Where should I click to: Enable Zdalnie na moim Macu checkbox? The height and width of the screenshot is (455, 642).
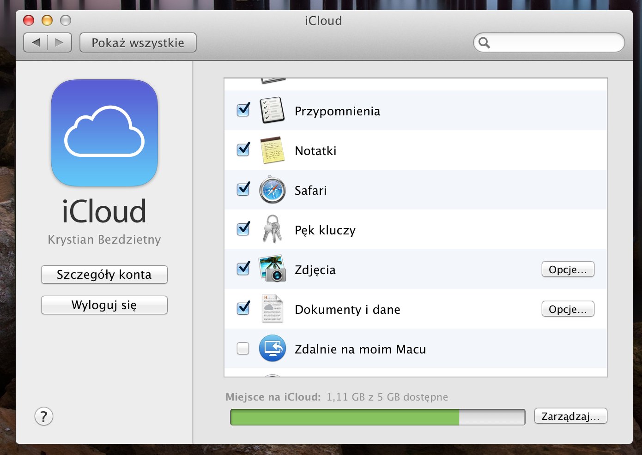(x=243, y=348)
